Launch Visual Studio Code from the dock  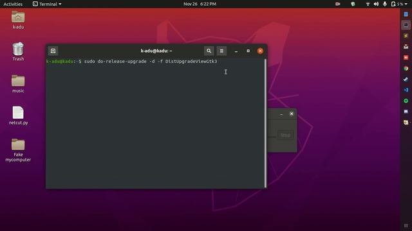[x=406, y=90]
